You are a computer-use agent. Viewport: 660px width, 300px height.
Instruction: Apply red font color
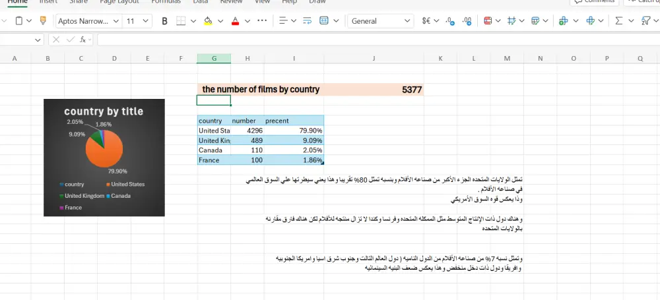tap(236, 21)
